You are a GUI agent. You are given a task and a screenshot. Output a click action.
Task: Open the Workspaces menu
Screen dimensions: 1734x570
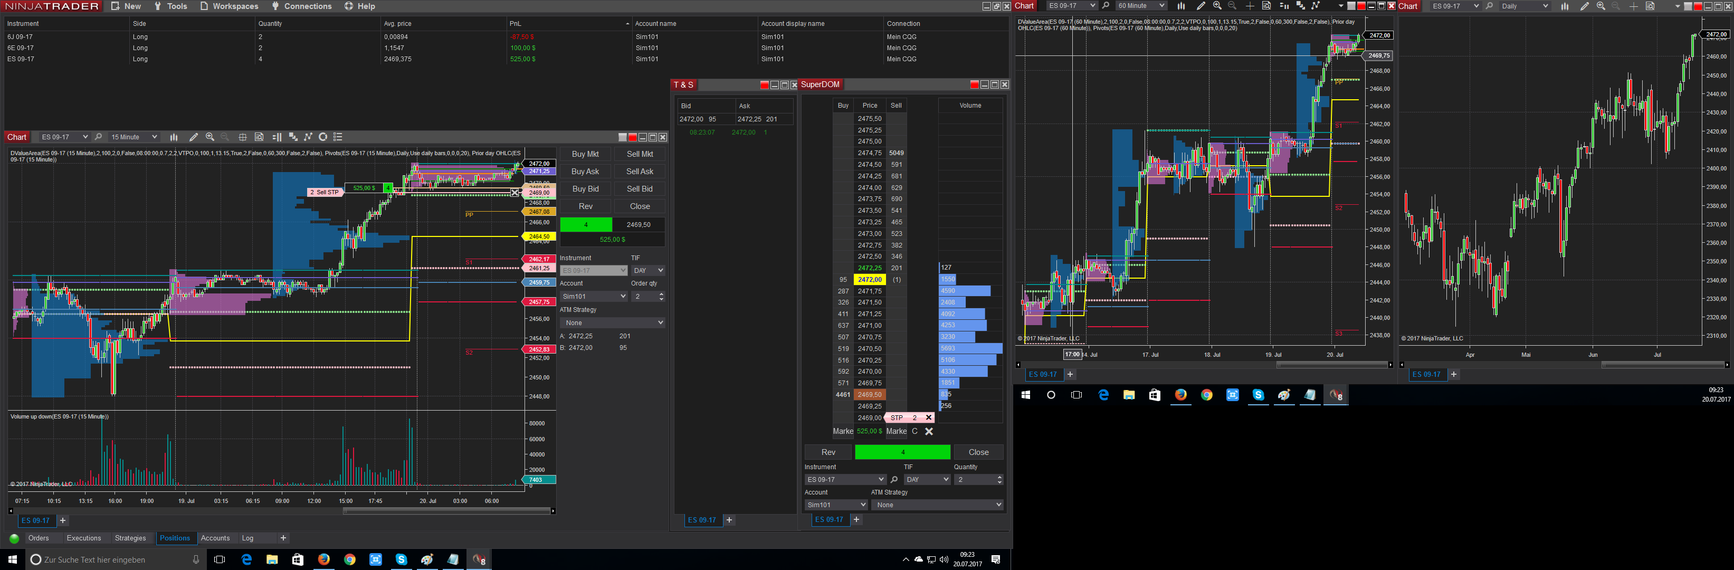[x=230, y=6]
